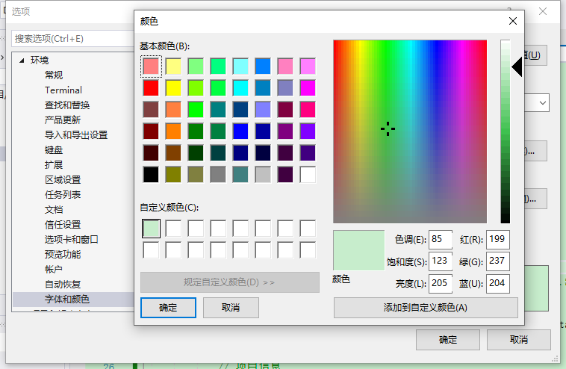The height and width of the screenshot is (369, 566).
Task: Cancel the color dialog with 取消
Action: point(231,308)
